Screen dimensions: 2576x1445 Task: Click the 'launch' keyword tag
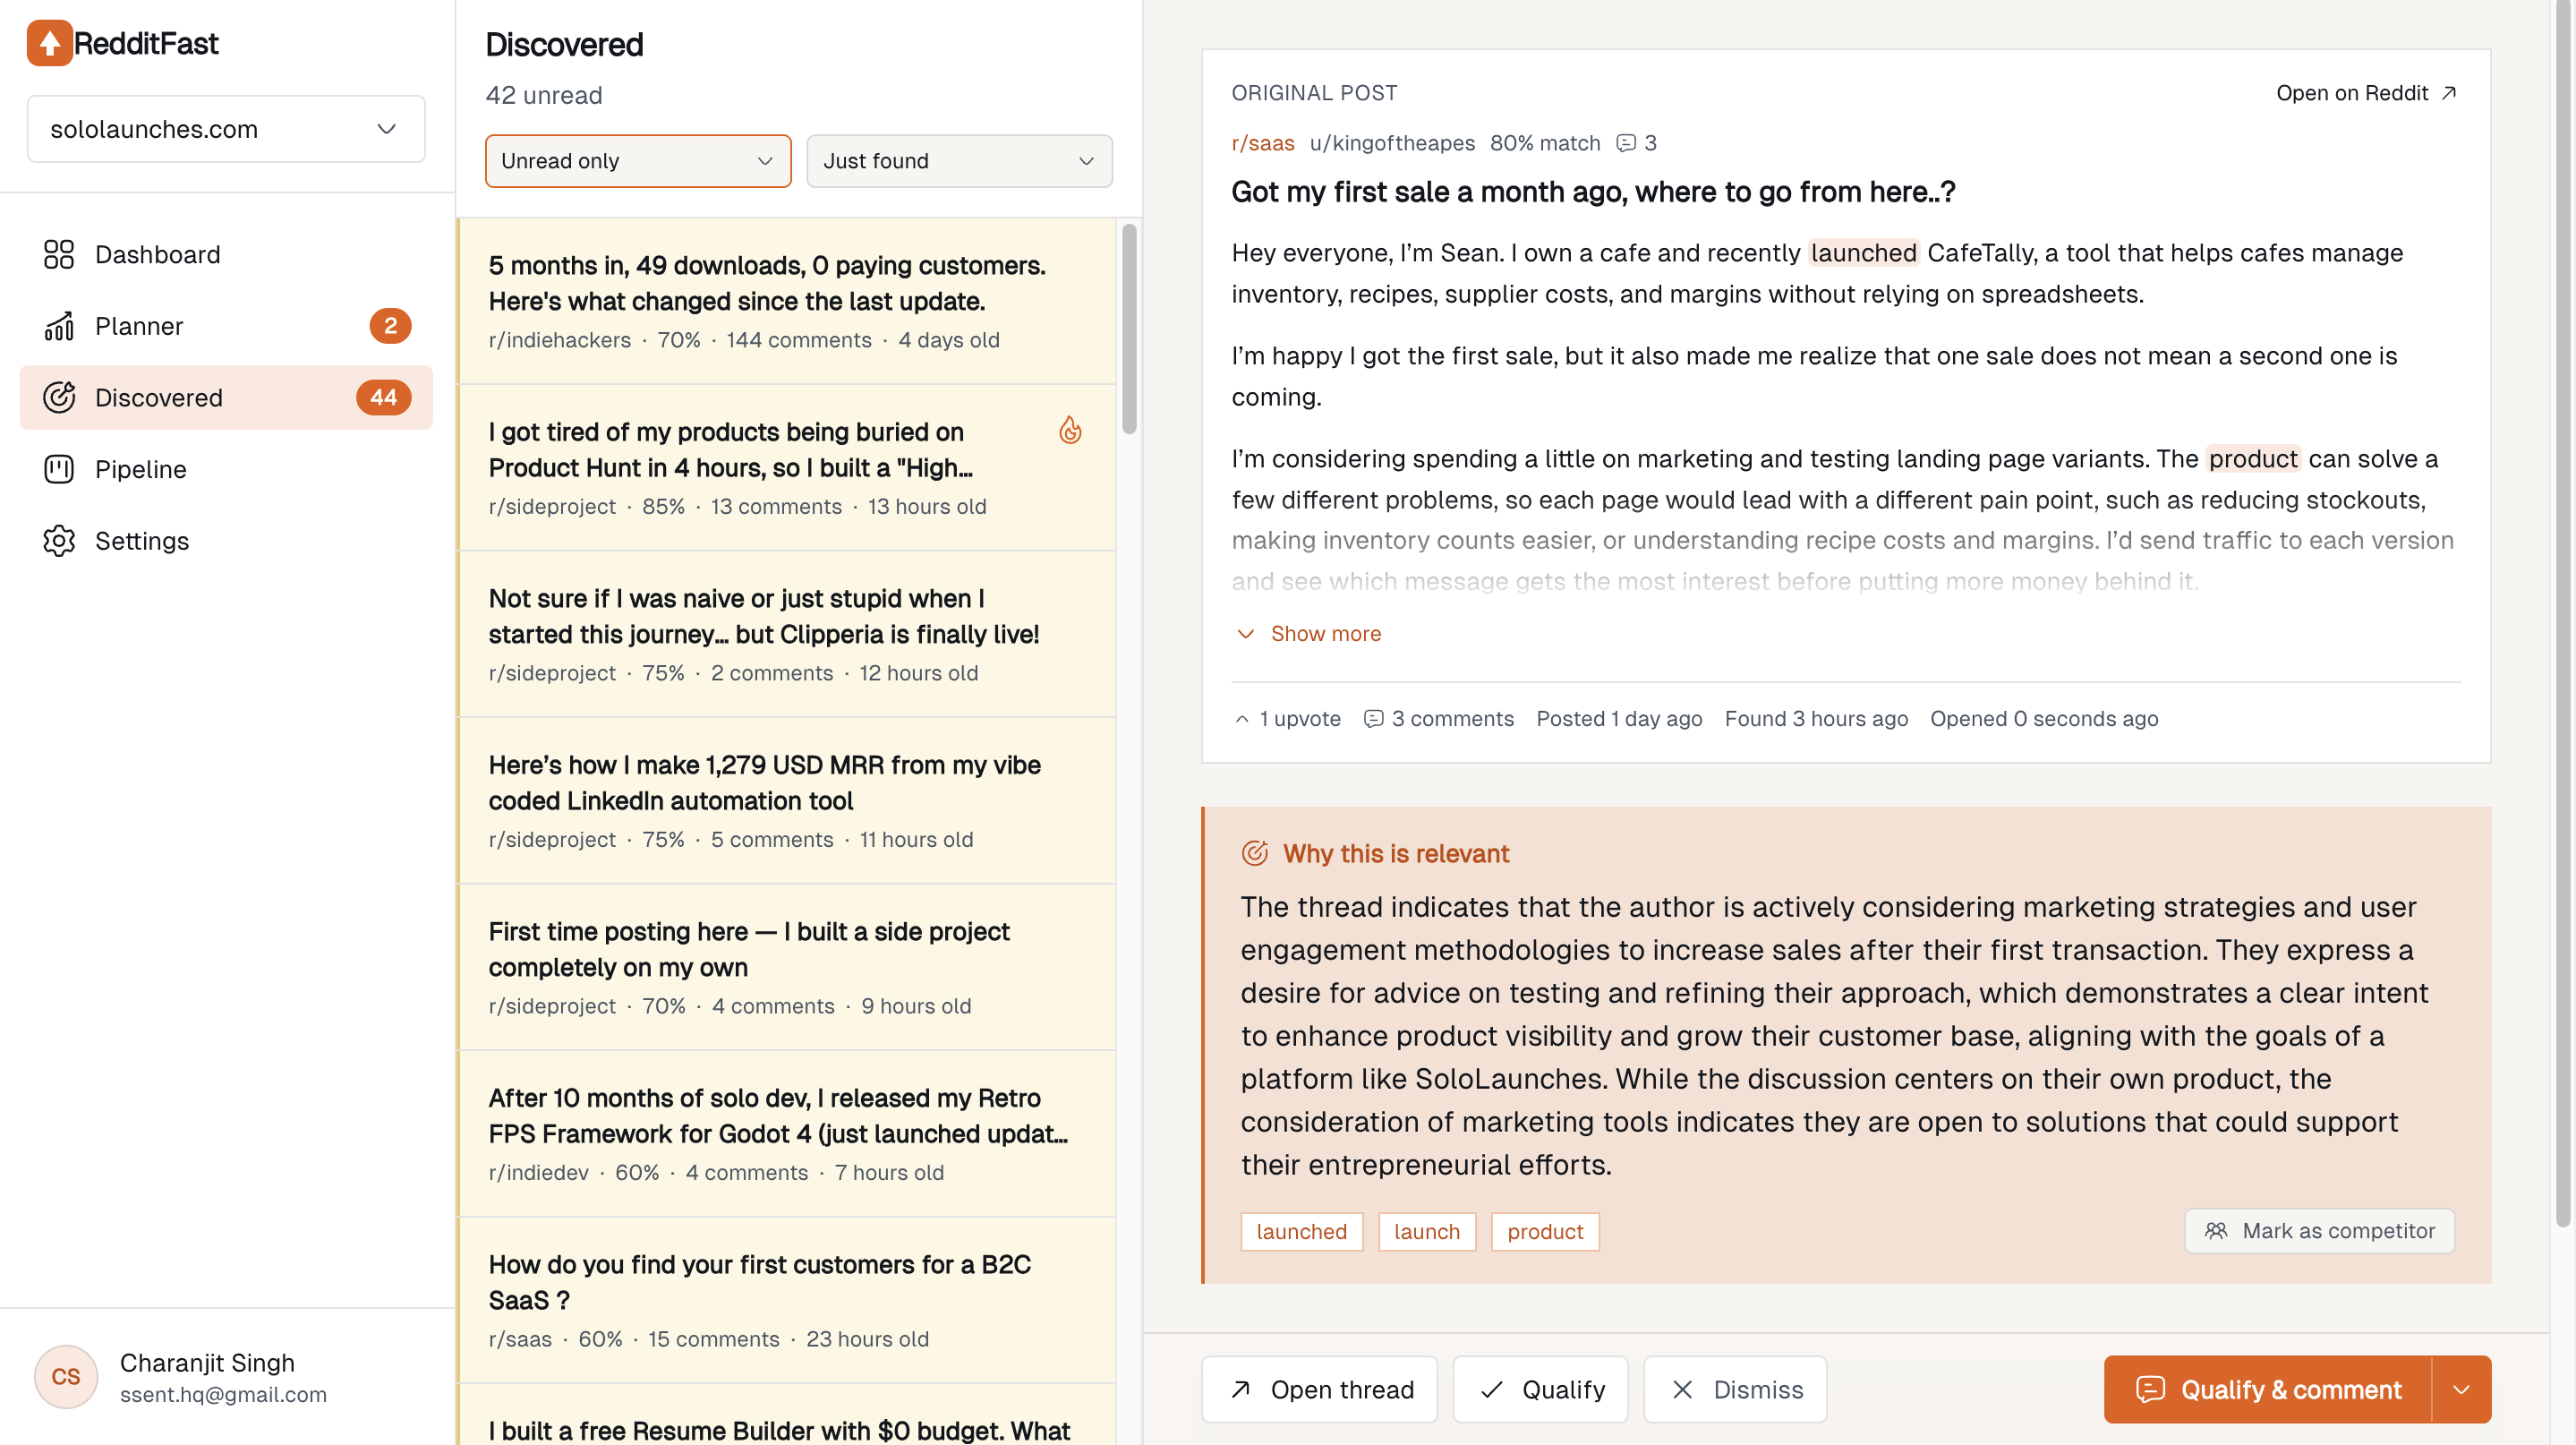(1426, 1232)
